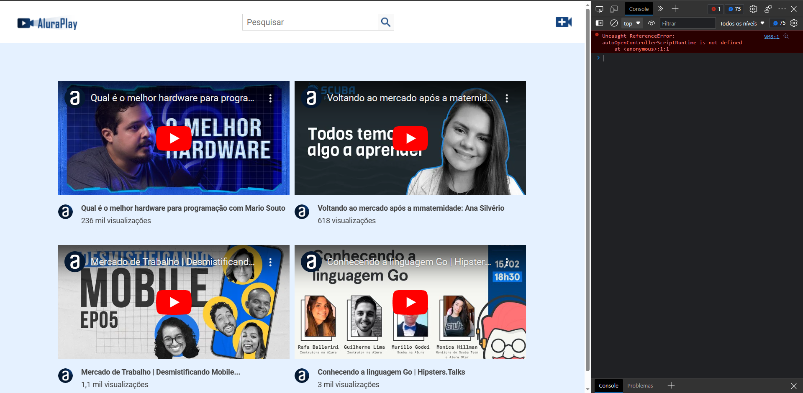Toggle the console sidebar panel
This screenshot has height=393, width=803.
(599, 23)
